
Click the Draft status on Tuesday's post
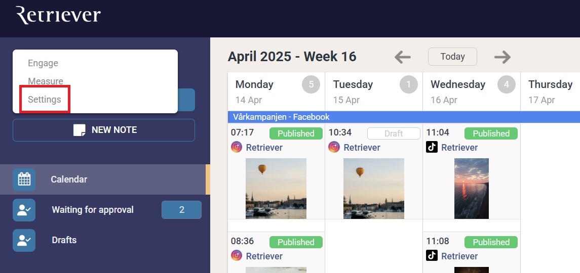click(x=394, y=133)
